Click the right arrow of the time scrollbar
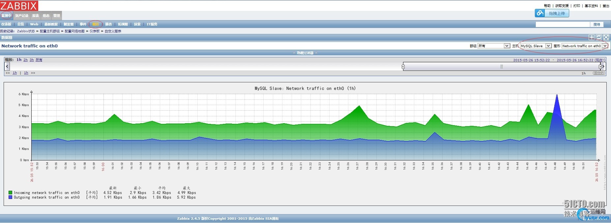This screenshot has height=223, width=611. tap(603, 66)
